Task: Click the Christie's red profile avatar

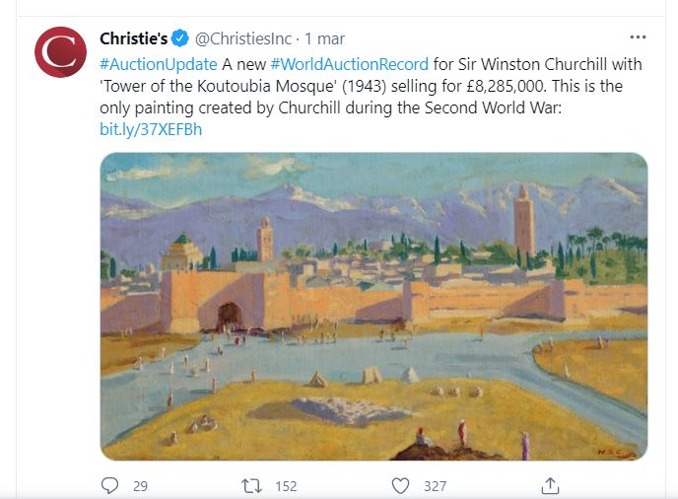Action: point(60,51)
